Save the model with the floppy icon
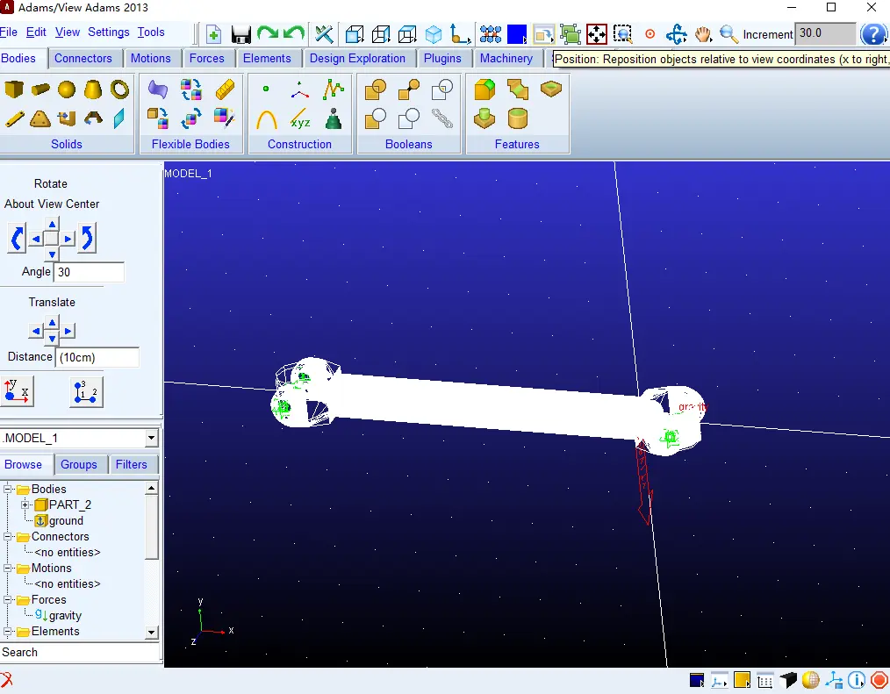Screen dimensions: 890x694 [x=240, y=34]
